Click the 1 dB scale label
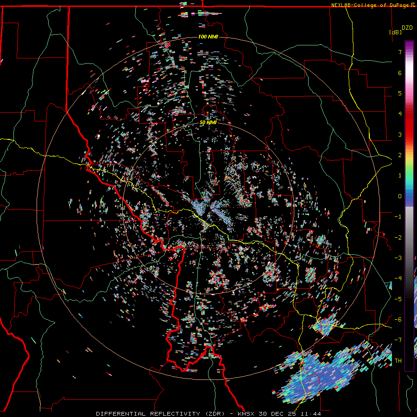This screenshot has width=417, height=417. click(x=400, y=176)
